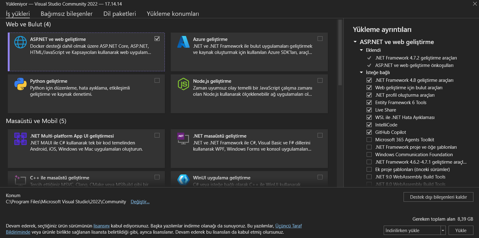Click Destek dışı bileşenleri kaldır button
Image resolution: width=479 pixels, height=238 pixels.
pos(438,197)
